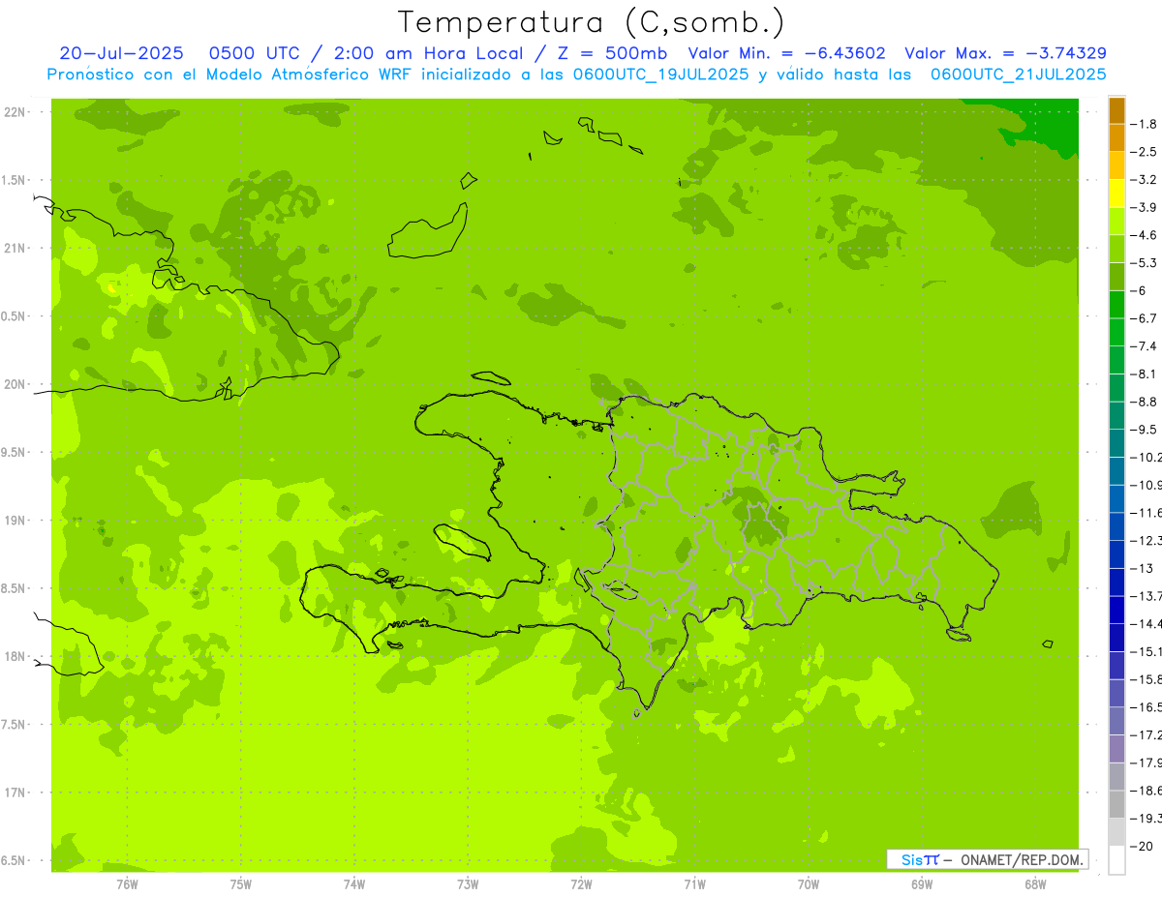This screenshot has height=897, width=1162.
Task: Click the -1.8 colorbar value
Action: point(1146,124)
